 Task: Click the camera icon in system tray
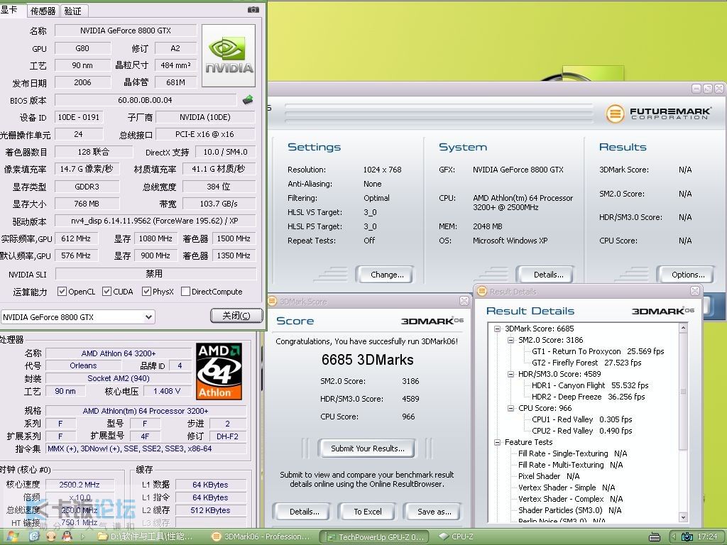pyautogui.click(x=687, y=536)
